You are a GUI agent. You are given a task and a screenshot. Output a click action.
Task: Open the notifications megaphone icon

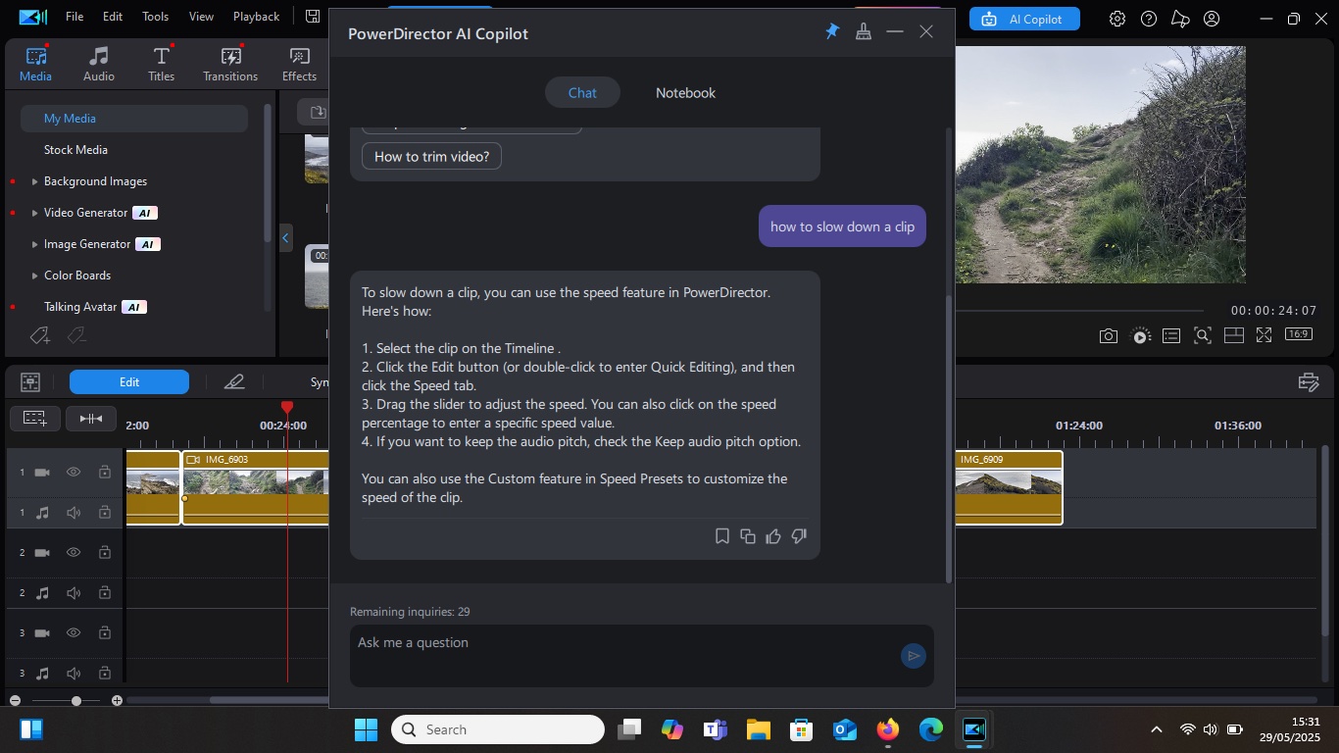[x=1180, y=19]
